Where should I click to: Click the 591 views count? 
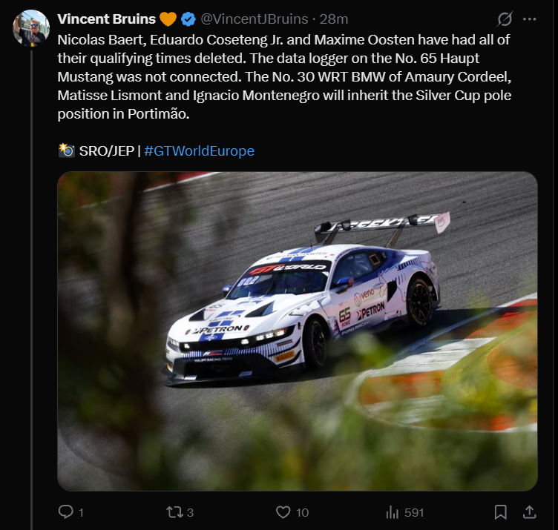(414, 513)
